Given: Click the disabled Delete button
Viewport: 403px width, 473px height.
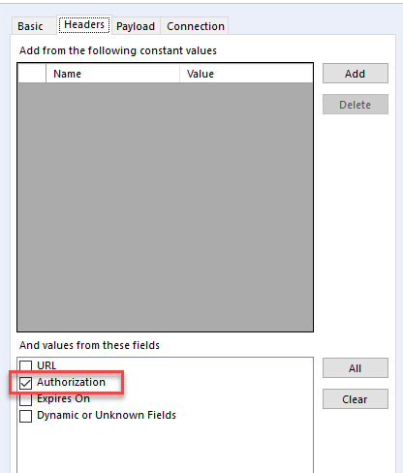Looking at the screenshot, I should click(356, 105).
